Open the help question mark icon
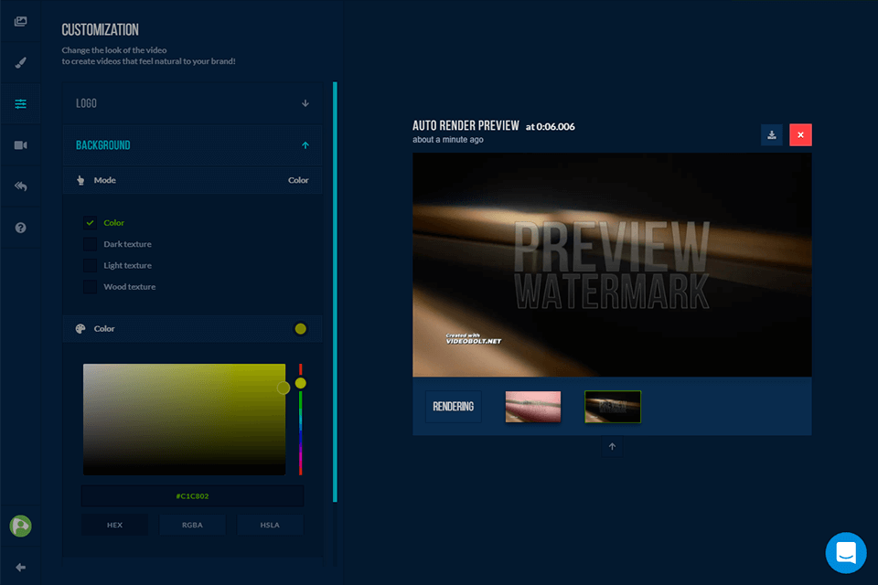878x585 pixels. [20, 228]
